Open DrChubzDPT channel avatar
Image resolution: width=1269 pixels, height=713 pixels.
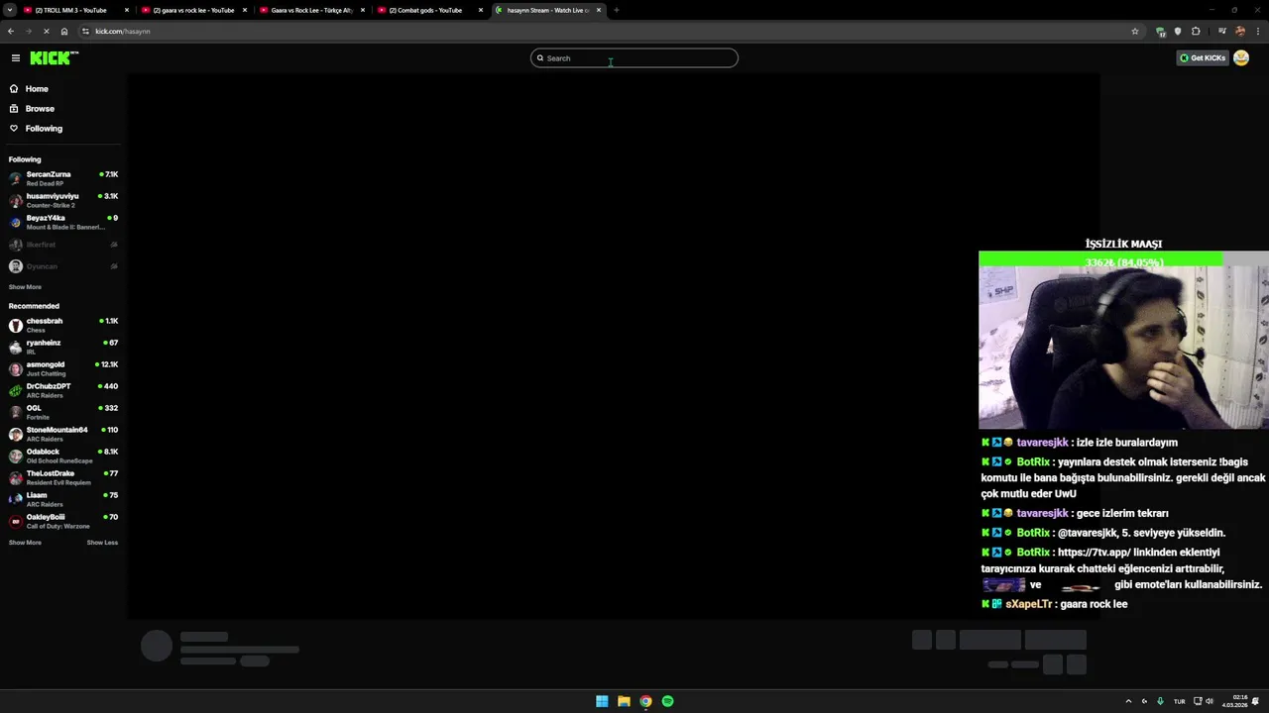point(15,391)
